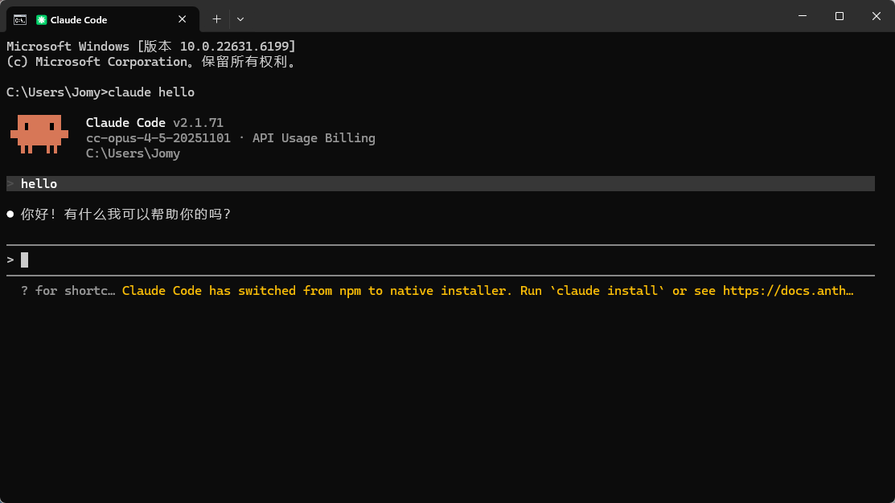Screen dimensions: 895x503
Task: Open the docs.anth link in the notice
Action: pos(787,291)
